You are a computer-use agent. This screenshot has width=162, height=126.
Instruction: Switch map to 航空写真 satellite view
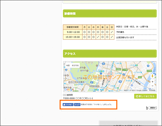75,65
